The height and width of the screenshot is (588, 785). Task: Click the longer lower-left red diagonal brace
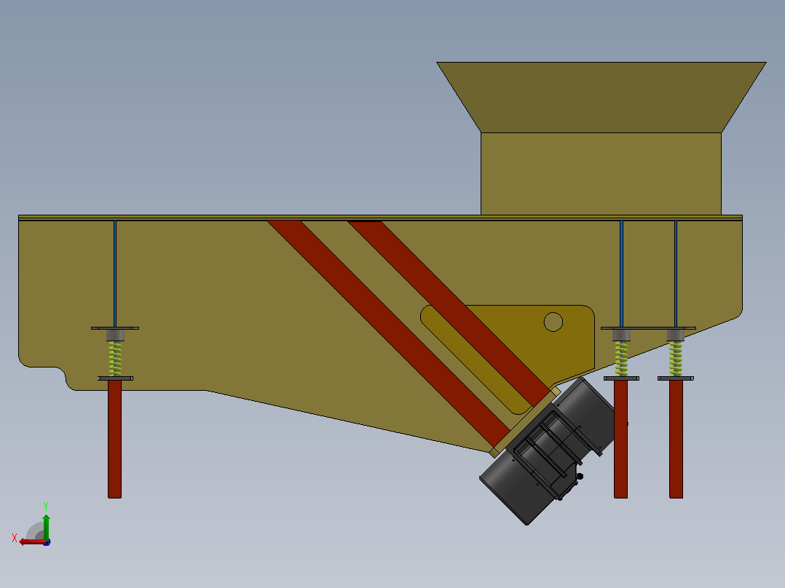click(x=388, y=333)
